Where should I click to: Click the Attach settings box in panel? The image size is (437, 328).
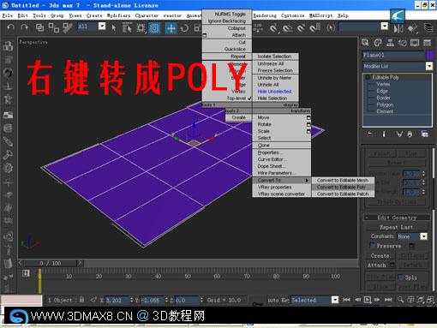pos(392,265)
